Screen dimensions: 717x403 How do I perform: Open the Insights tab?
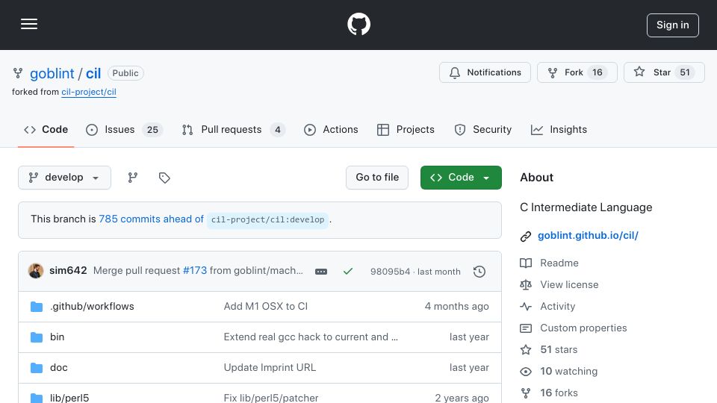(559, 130)
